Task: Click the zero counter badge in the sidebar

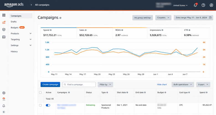Action: click(x=4, y=112)
